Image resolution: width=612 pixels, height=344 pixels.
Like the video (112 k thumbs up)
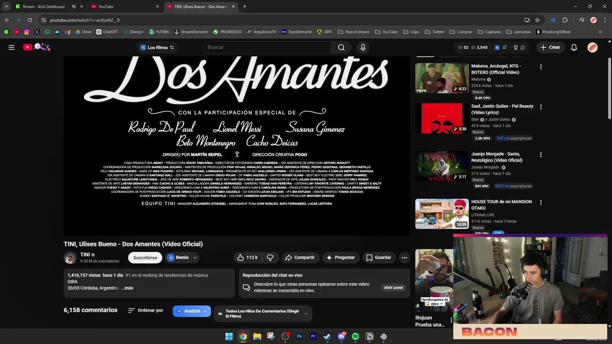pos(247,258)
